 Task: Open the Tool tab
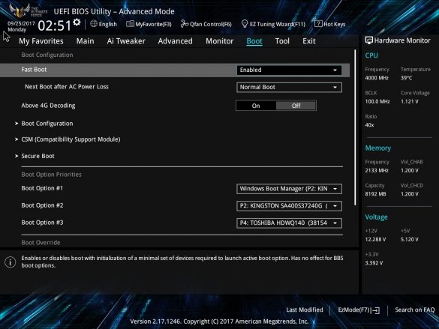pyautogui.click(x=282, y=41)
